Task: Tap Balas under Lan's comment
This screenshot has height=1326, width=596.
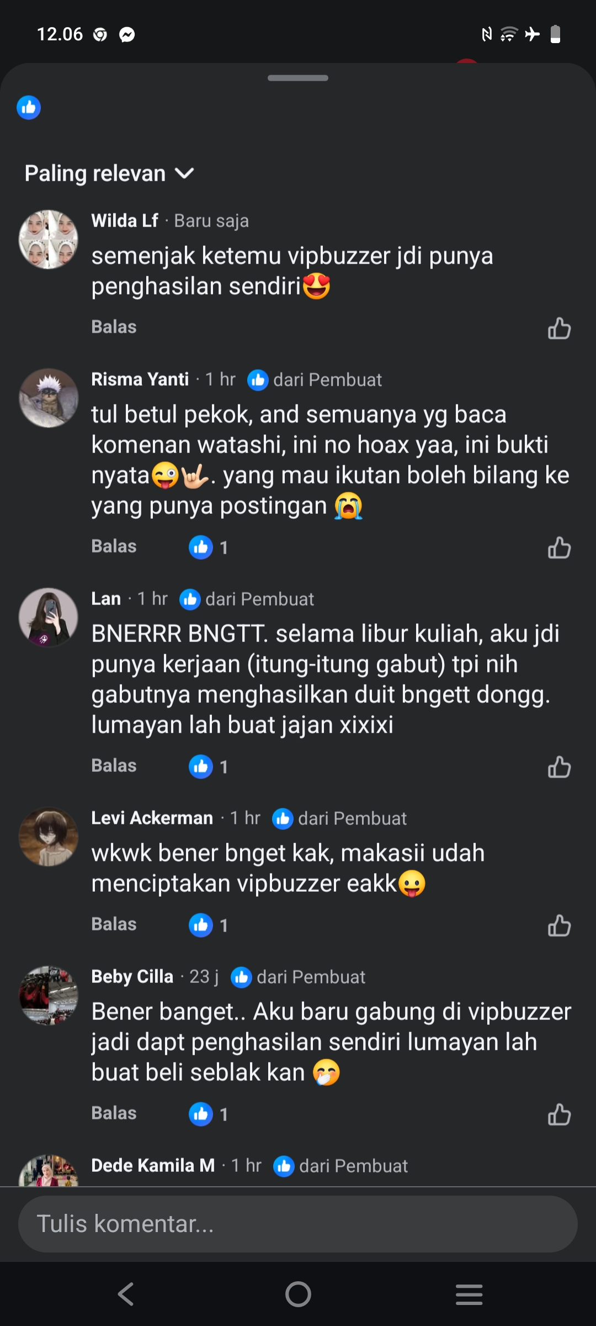Action: [114, 766]
